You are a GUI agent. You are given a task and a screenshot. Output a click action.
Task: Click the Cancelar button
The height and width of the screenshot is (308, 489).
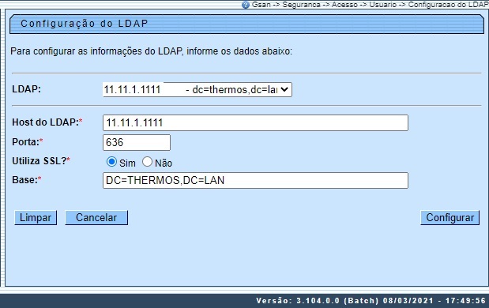[96, 218]
